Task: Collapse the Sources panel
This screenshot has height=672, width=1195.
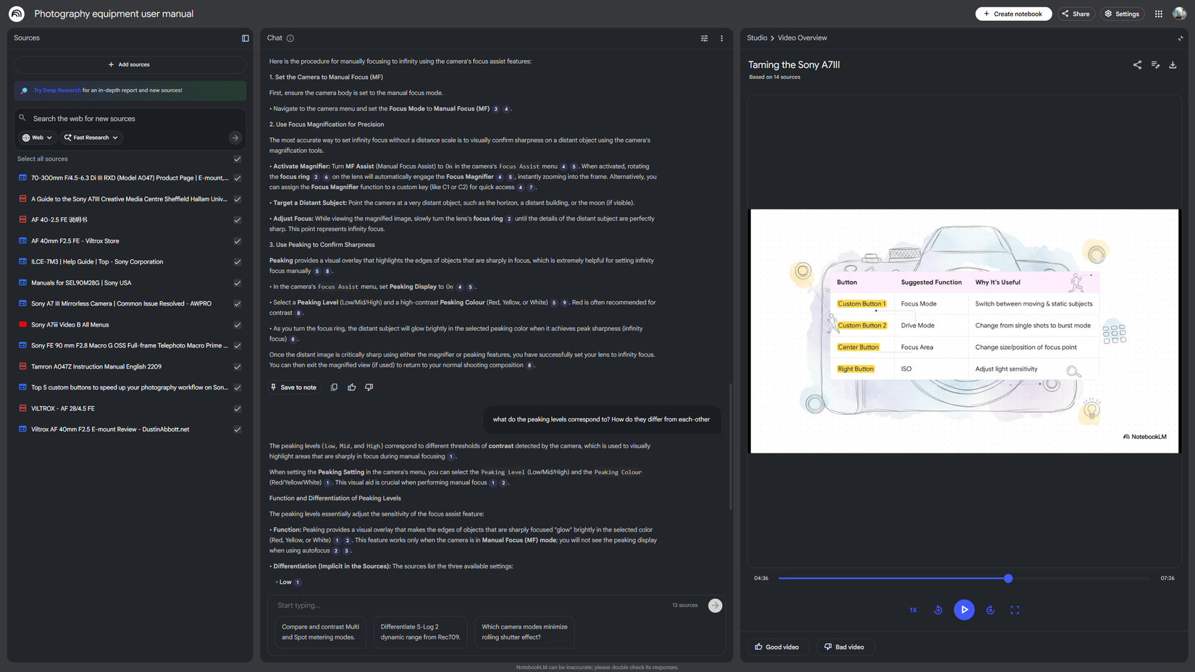Action: click(246, 38)
